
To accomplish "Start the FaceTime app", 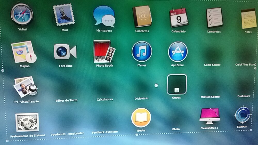I will (x=65, y=52).
